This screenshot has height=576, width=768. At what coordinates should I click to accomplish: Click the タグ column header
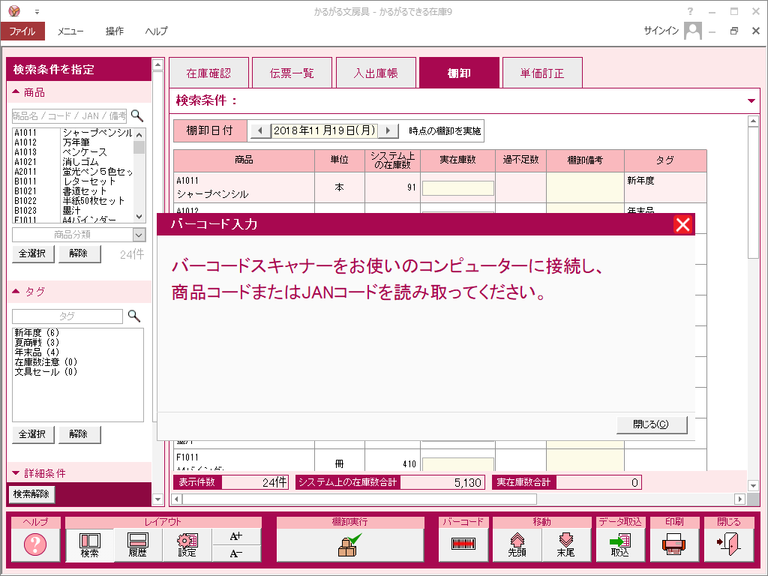click(665, 160)
